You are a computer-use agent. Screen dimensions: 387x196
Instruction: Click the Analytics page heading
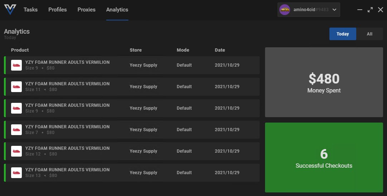pos(17,32)
